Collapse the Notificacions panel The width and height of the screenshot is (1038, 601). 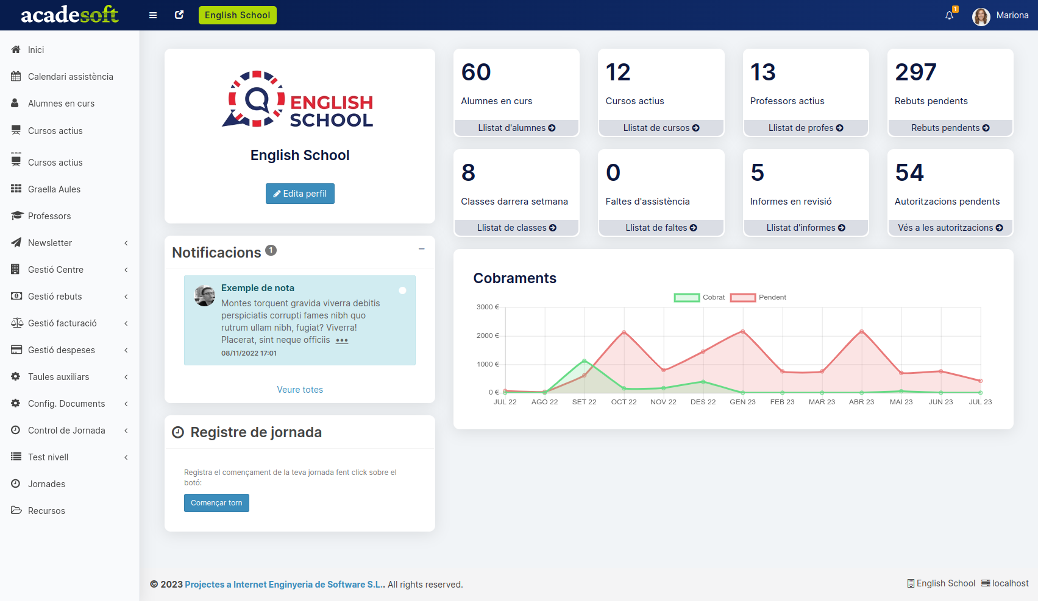click(421, 249)
